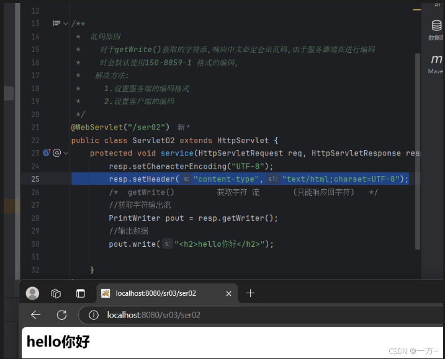Image resolution: width=445 pixels, height=359 pixels.
Task: Click the 乱码原因 comment on line 14
Action: (106, 37)
